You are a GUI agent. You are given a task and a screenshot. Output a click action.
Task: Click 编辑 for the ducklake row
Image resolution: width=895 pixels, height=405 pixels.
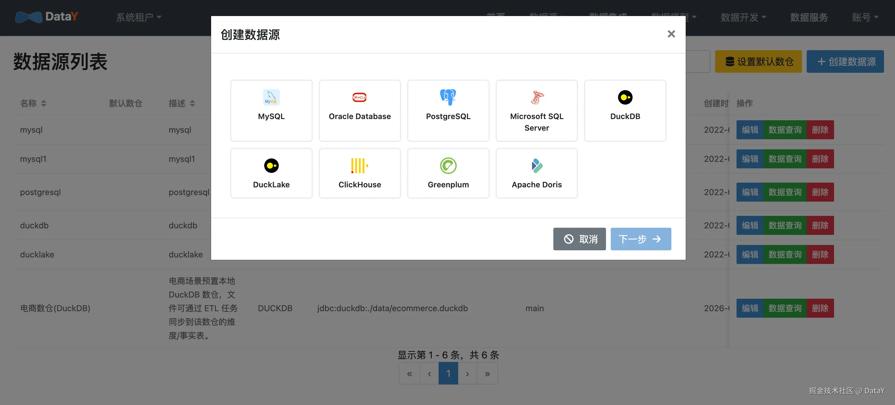pos(749,255)
